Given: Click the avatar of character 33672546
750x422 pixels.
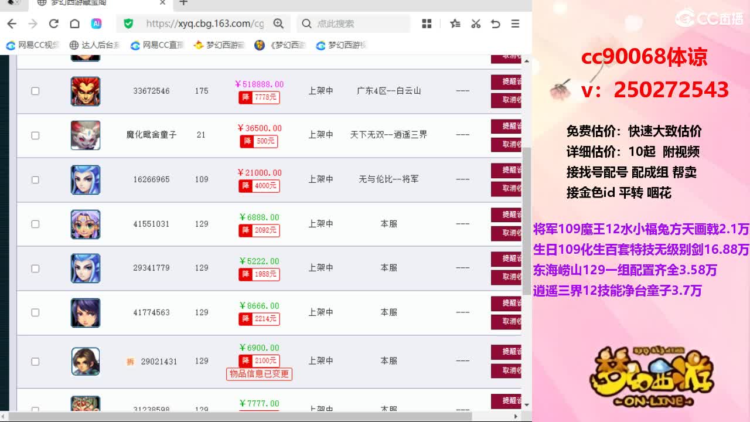Looking at the screenshot, I should (86, 91).
